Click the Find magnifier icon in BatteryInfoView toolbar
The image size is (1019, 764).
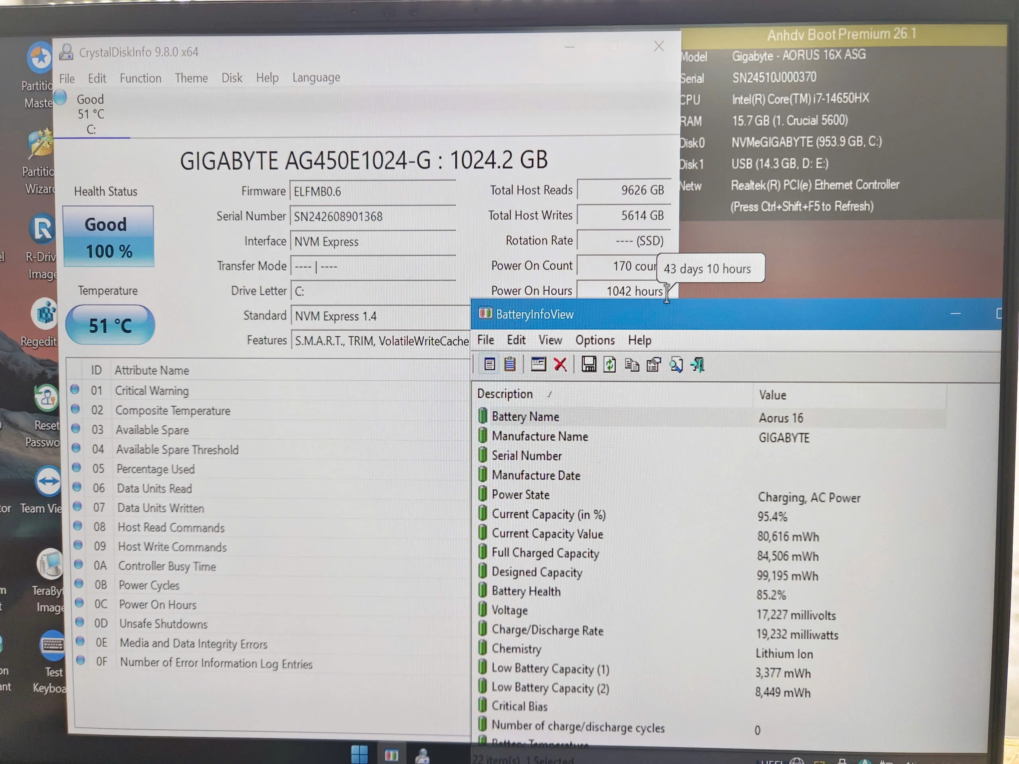pos(676,366)
